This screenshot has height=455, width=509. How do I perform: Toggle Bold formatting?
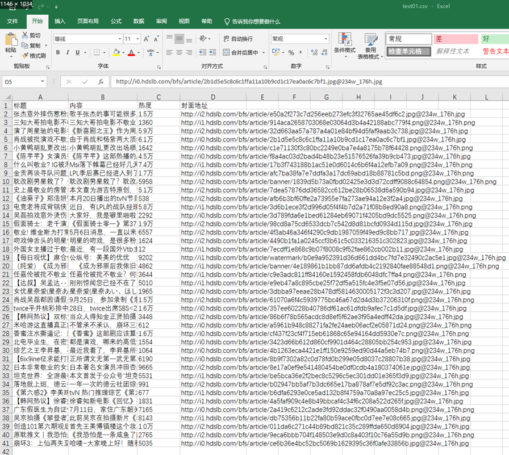(58, 52)
